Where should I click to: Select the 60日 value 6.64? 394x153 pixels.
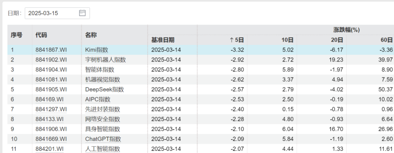[x=387, y=119]
